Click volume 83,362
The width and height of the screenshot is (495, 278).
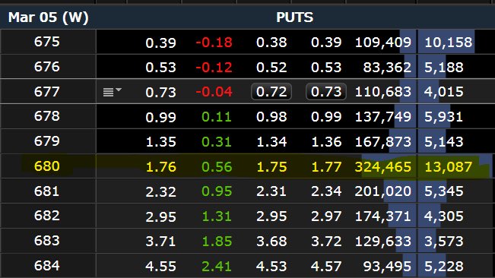(x=387, y=68)
